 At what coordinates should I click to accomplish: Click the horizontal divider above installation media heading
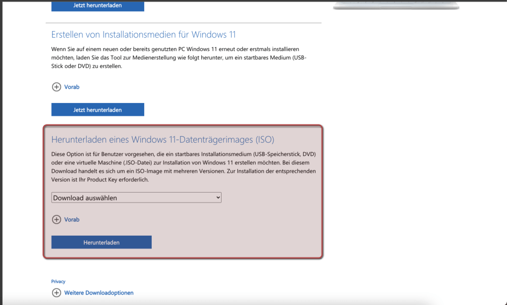[x=183, y=23]
